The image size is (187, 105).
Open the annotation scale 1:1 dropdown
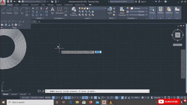pos(136,98)
